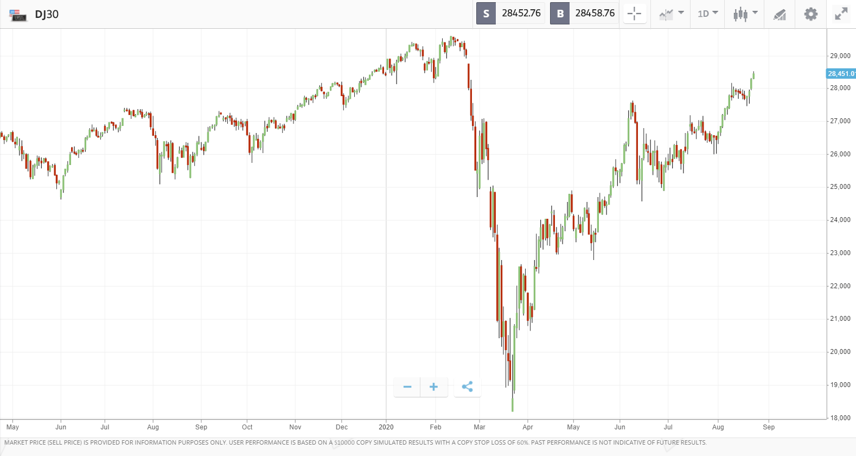
Task: Select the DJ30 instrument title
Action: click(x=47, y=15)
